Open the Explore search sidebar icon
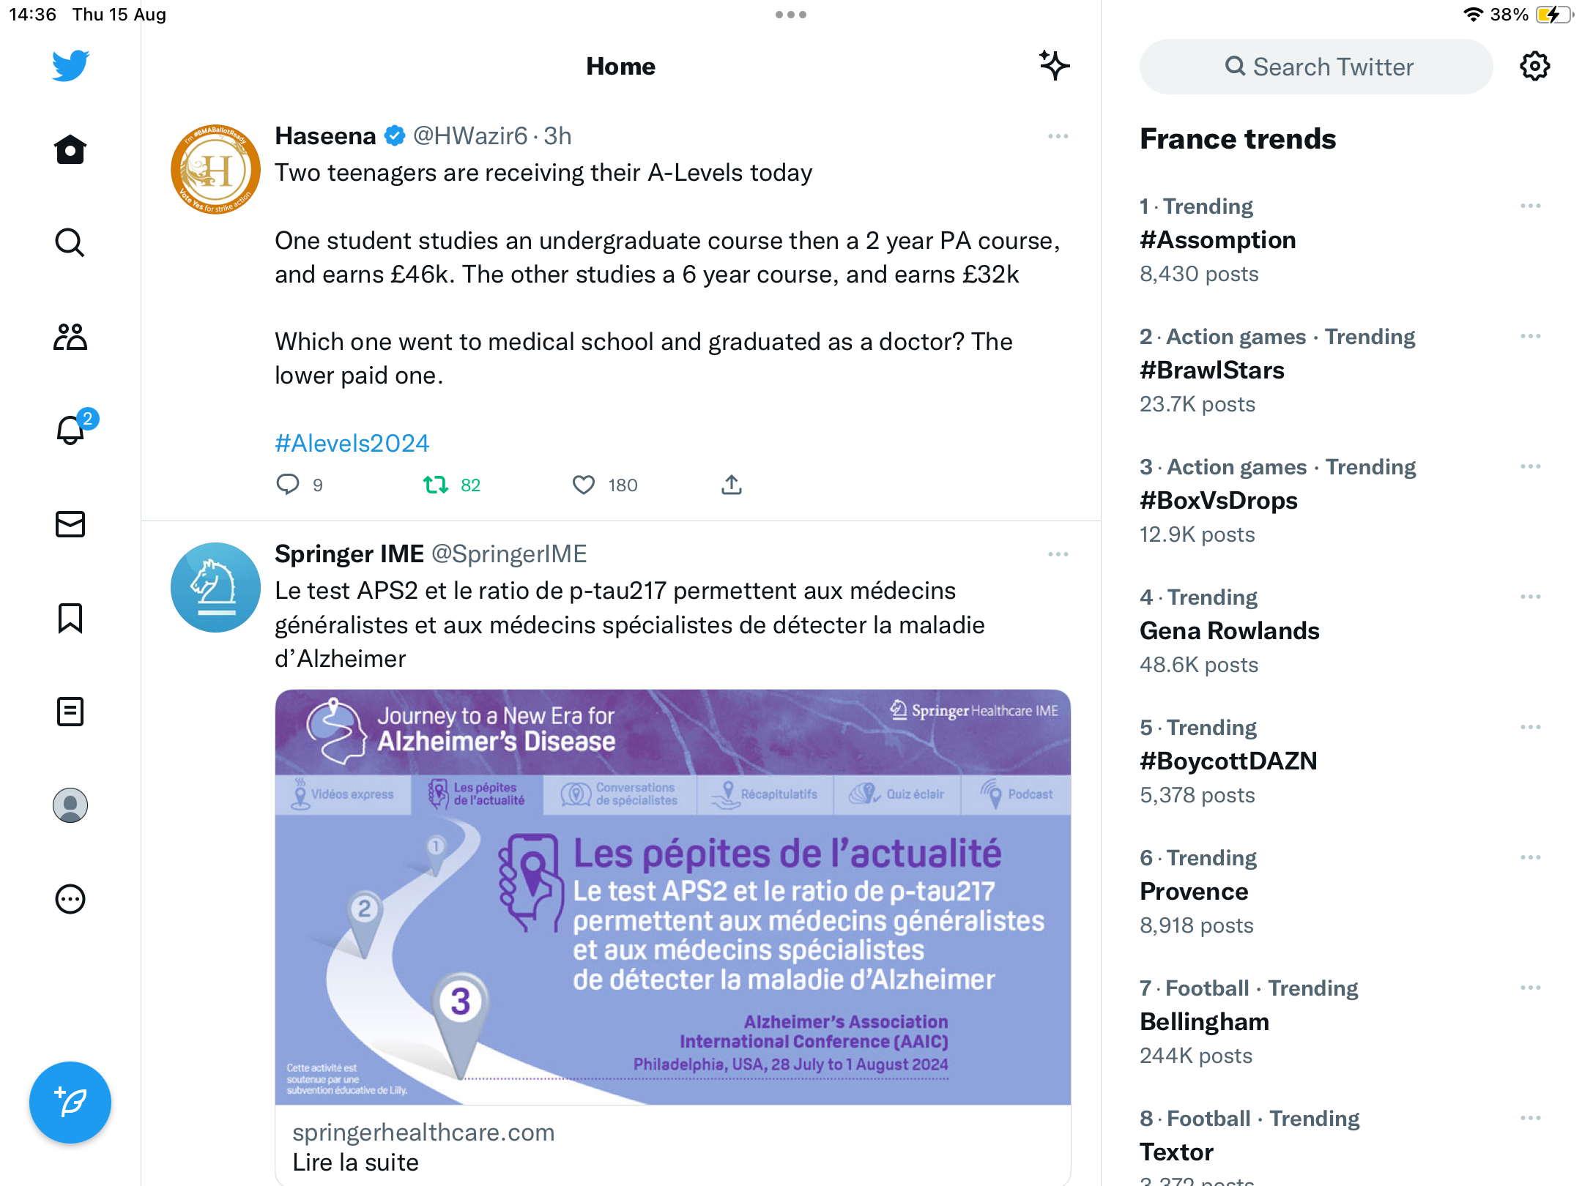The width and height of the screenshot is (1582, 1186). pos(70,243)
